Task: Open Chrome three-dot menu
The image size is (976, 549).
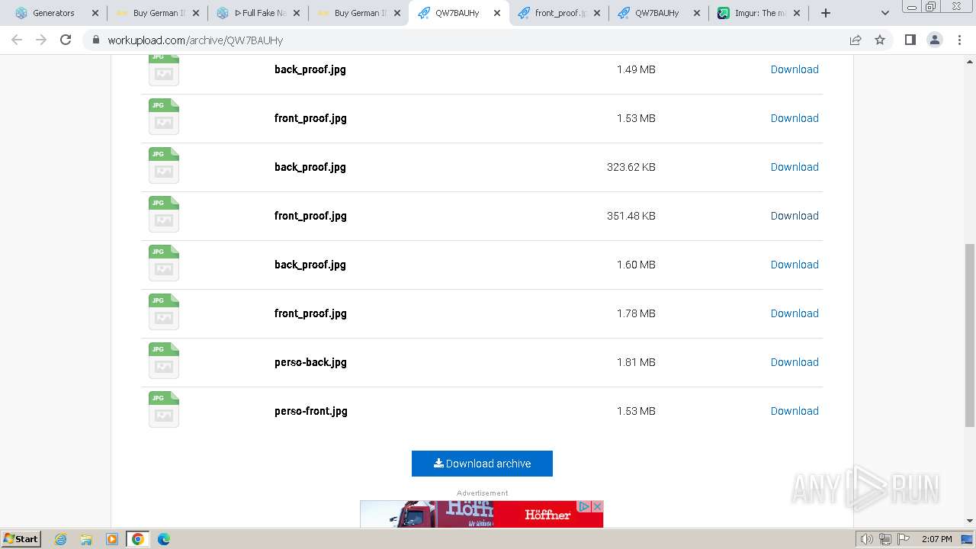Action: point(959,40)
